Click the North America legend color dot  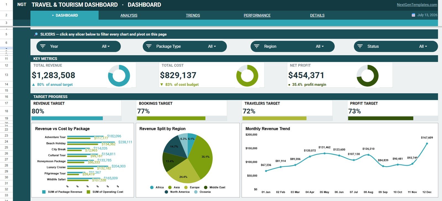pos(166,192)
